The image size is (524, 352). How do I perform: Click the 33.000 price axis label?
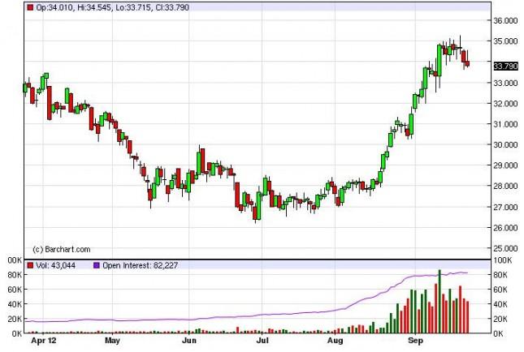pos(505,83)
